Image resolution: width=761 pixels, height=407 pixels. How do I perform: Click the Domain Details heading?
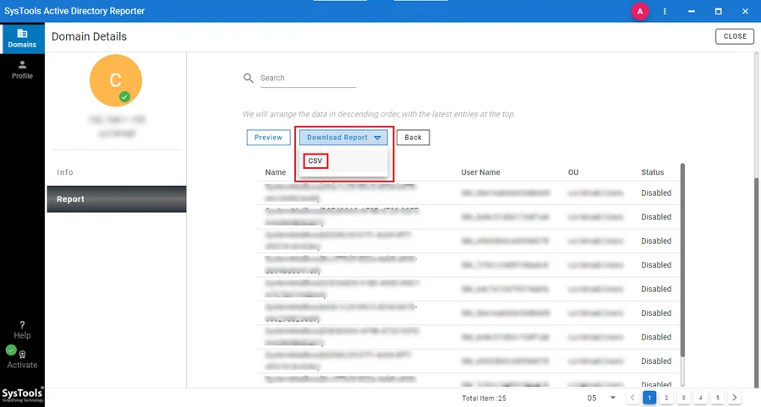coord(90,37)
